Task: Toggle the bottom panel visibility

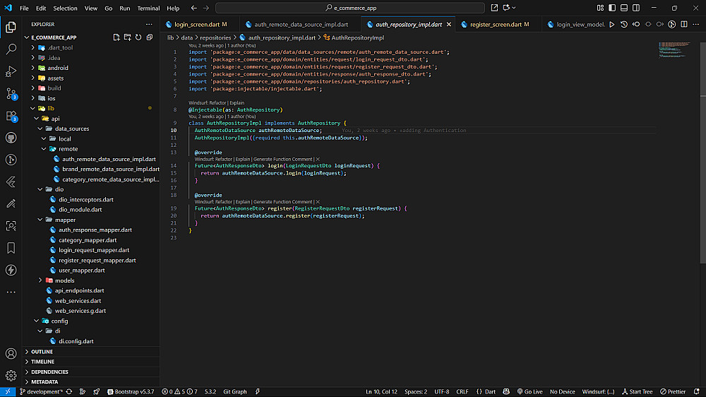Action: pos(624,8)
